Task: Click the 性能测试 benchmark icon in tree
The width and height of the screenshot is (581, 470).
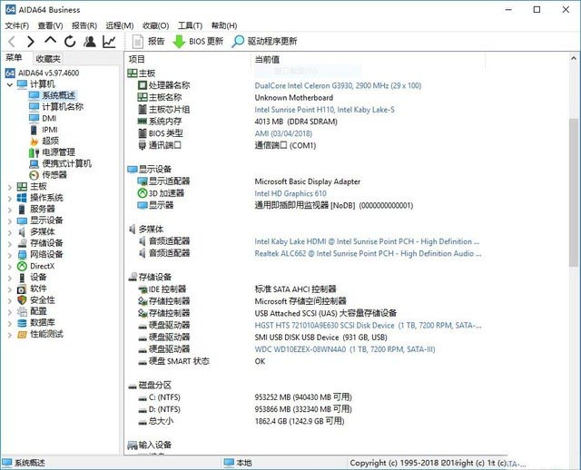Action: coord(22,335)
